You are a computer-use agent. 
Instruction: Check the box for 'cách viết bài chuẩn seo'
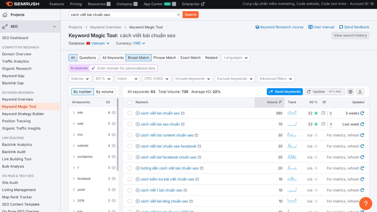(129, 113)
